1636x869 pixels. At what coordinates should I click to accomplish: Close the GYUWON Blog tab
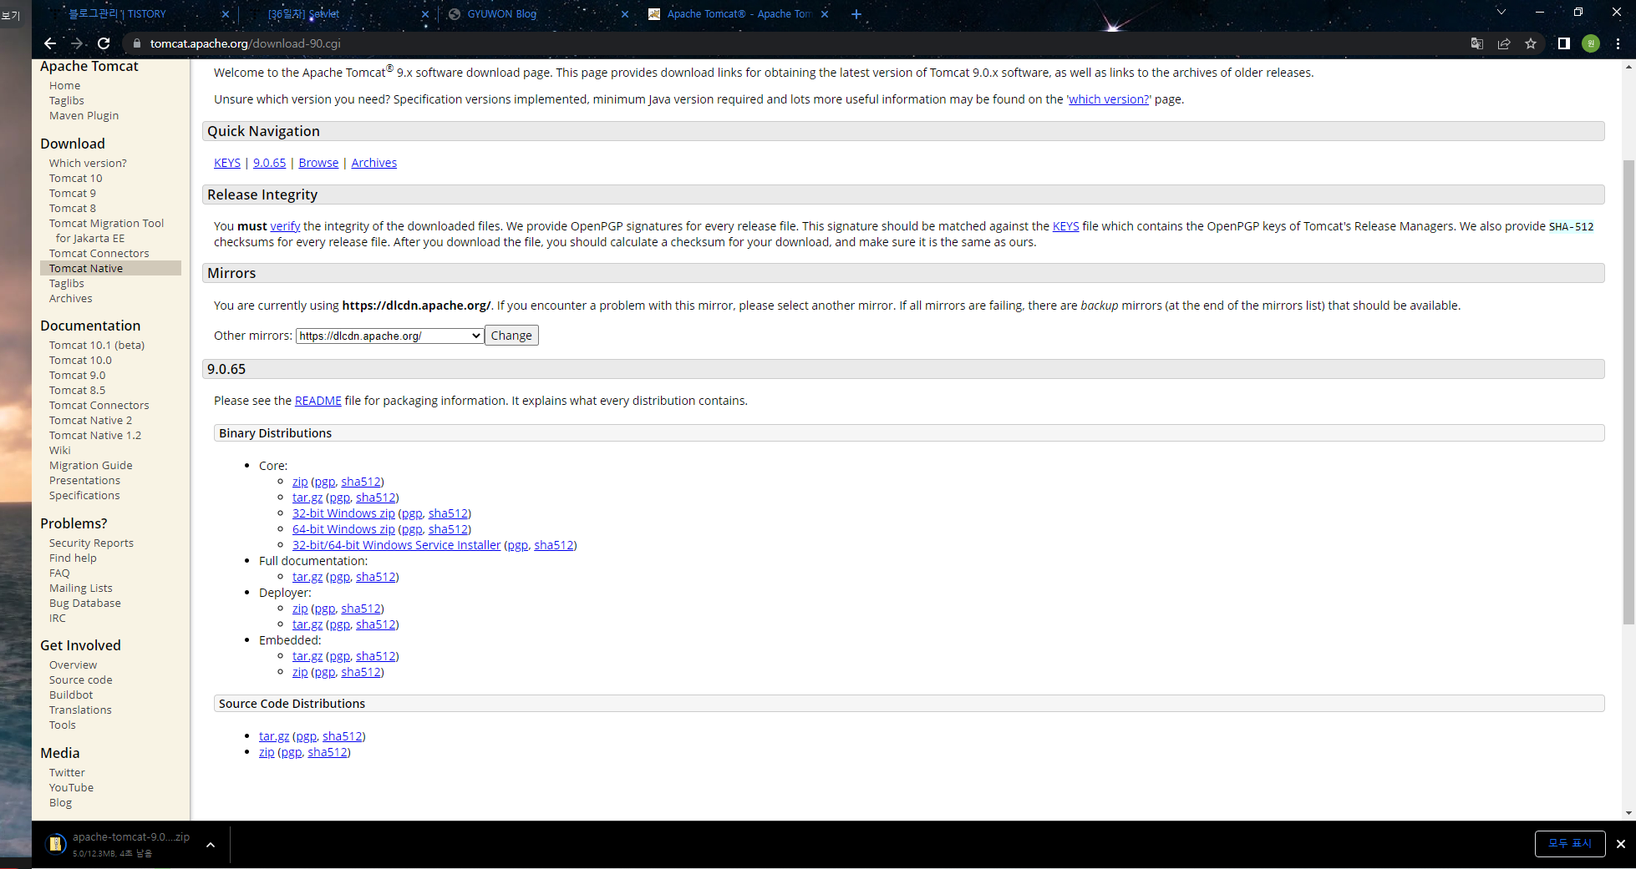click(x=625, y=14)
